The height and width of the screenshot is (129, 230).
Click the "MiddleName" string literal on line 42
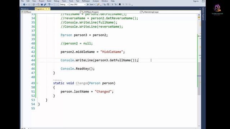click(x=112, y=52)
